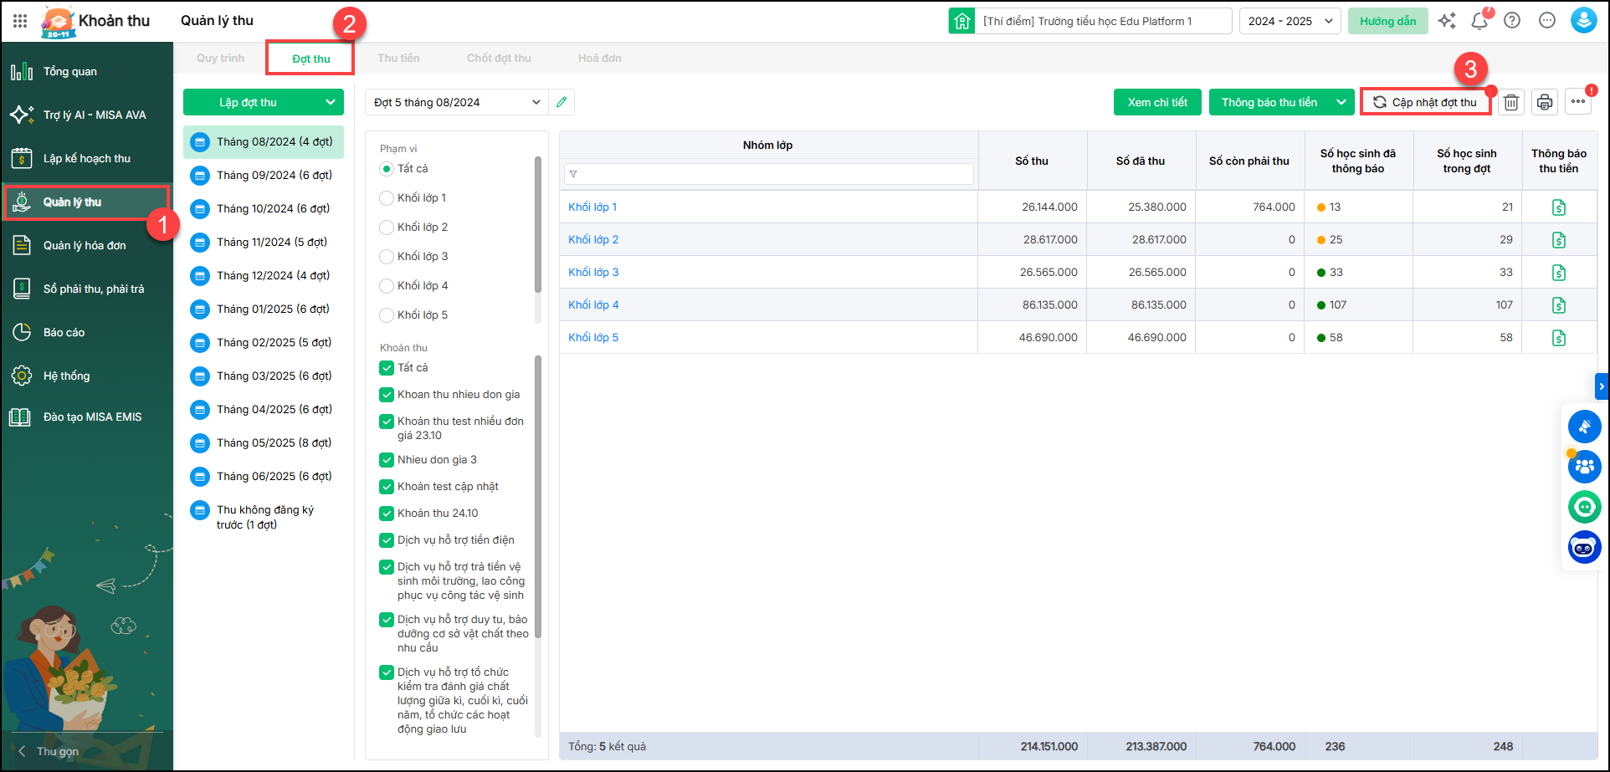The height and width of the screenshot is (772, 1610).
Task: Open payment notice icon for Khối lớp 1
Action: pos(1559,207)
